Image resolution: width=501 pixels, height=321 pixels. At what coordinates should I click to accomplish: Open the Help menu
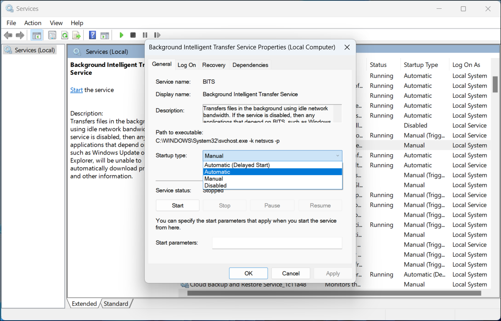coord(77,23)
